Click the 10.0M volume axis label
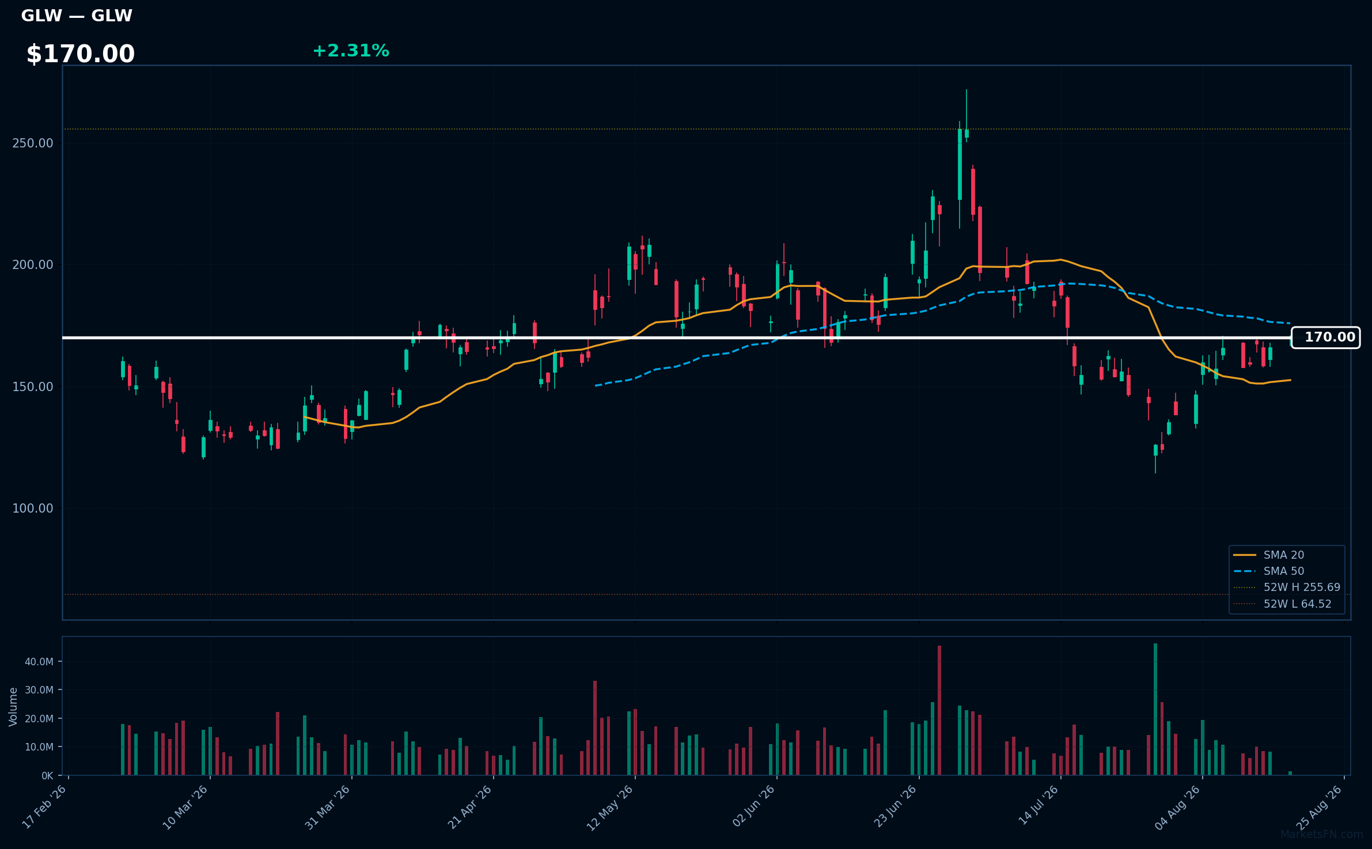The height and width of the screenshot is (849, 1372). [x=39, y=747]
